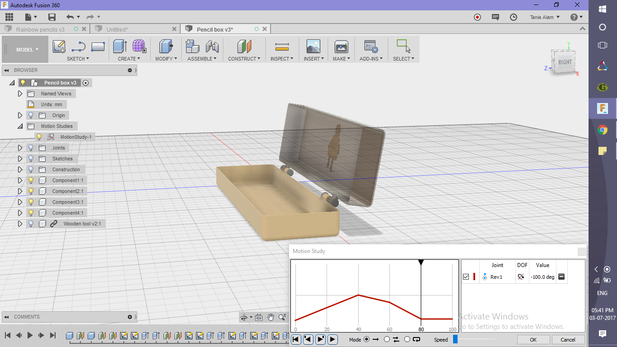Click the New Component icon

click(192, 47)
